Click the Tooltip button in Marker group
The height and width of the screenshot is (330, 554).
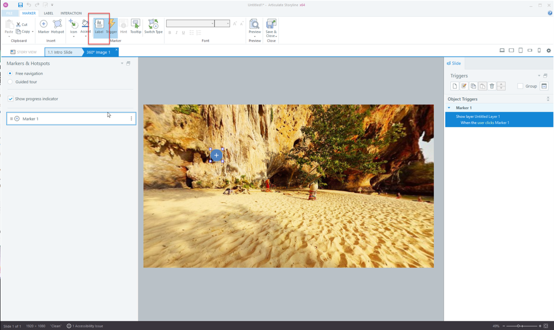pos(135,25)
